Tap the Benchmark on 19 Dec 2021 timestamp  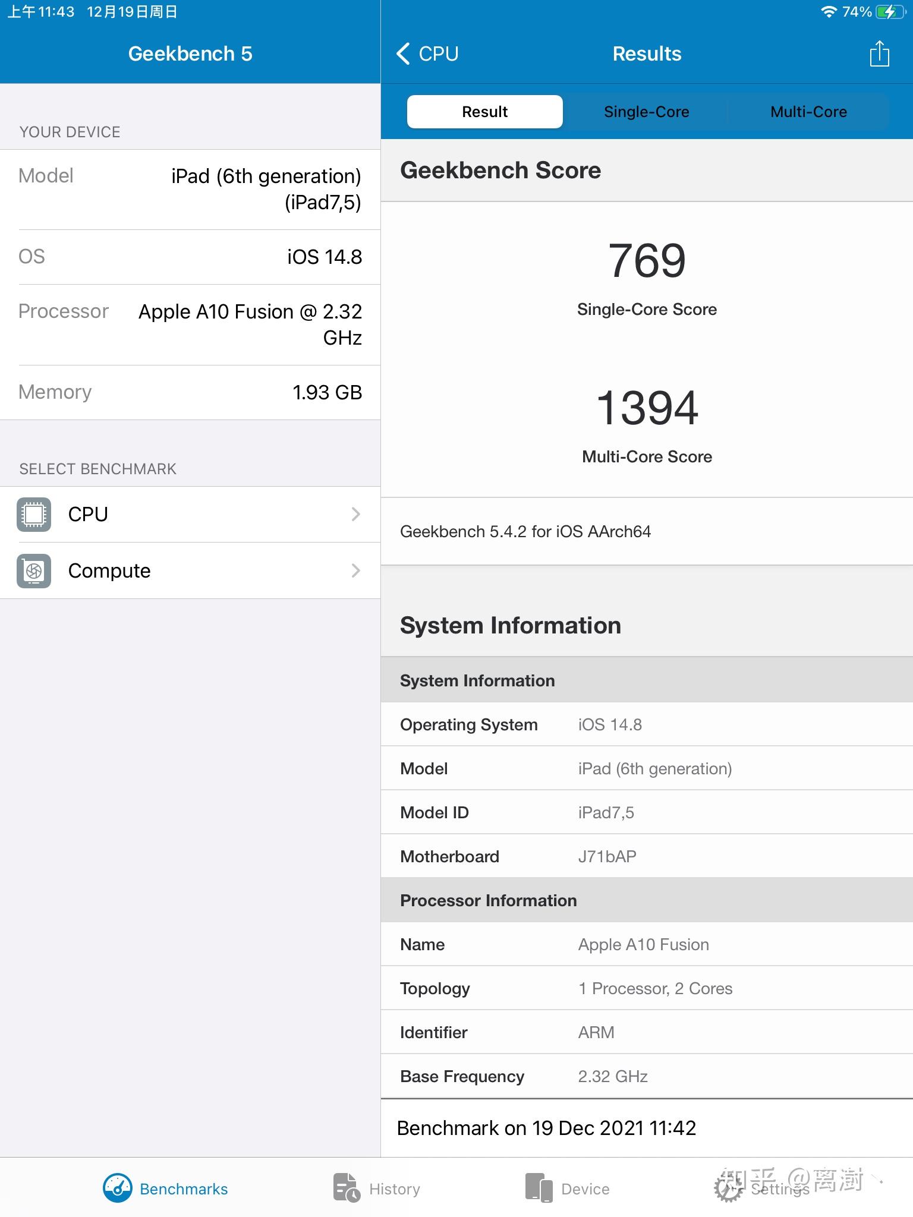click(546, 1128)
